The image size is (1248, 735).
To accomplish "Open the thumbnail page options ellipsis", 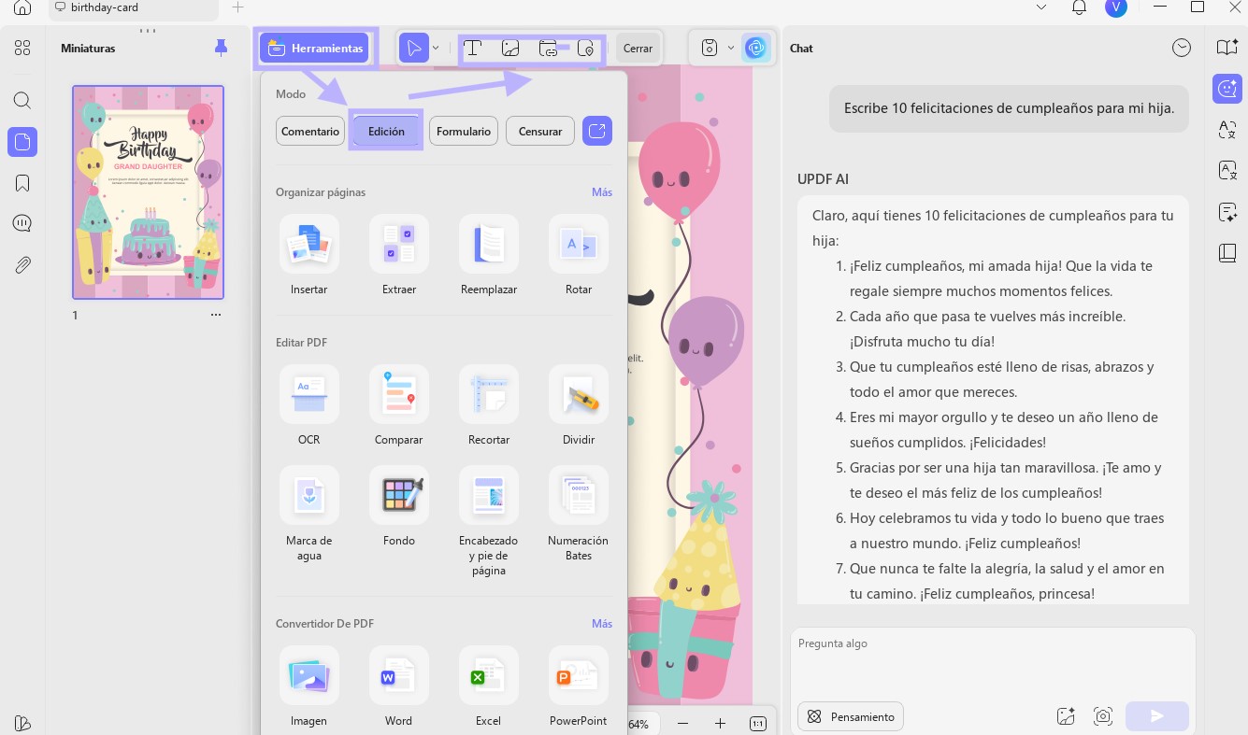I will (x=216, y=315).
